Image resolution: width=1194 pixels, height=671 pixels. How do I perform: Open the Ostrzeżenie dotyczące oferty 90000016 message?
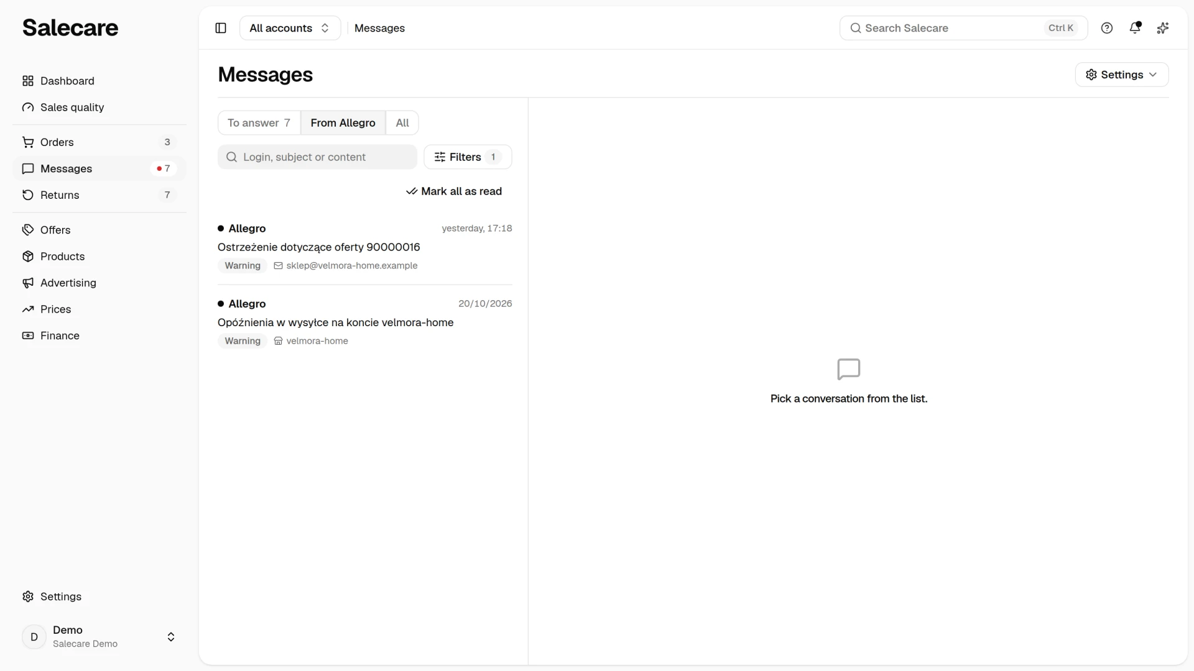point(364,247)
